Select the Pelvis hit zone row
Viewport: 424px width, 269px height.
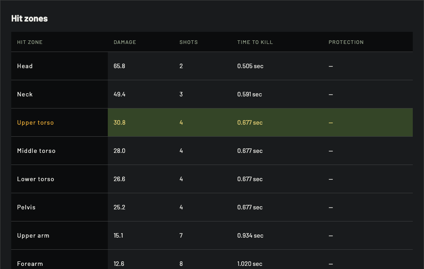pyautogui.click(x=212, y=207)
